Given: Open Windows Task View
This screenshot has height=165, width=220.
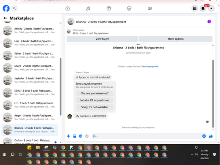Looking at the screenshot, I should [x=20, y=154].
